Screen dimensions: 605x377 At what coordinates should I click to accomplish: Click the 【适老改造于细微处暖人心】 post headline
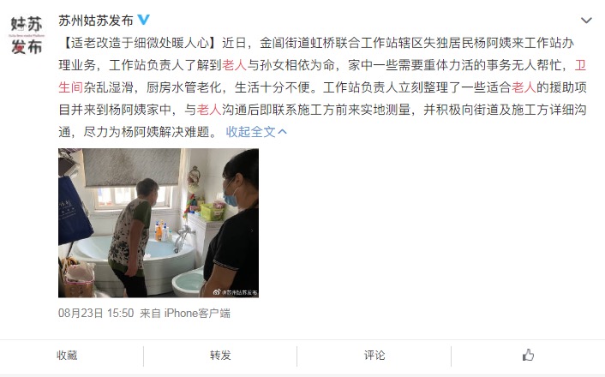pyautogui.click(x=140, y=43)
